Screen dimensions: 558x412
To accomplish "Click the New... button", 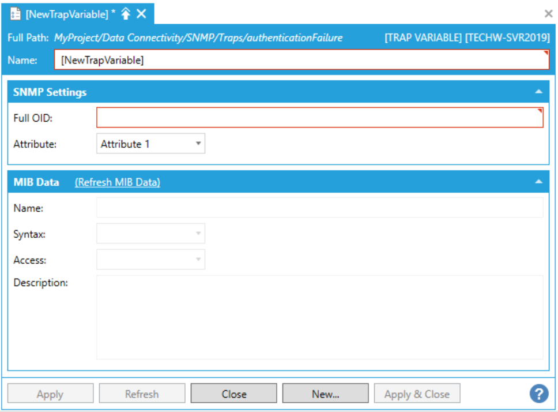I will 325,394.
